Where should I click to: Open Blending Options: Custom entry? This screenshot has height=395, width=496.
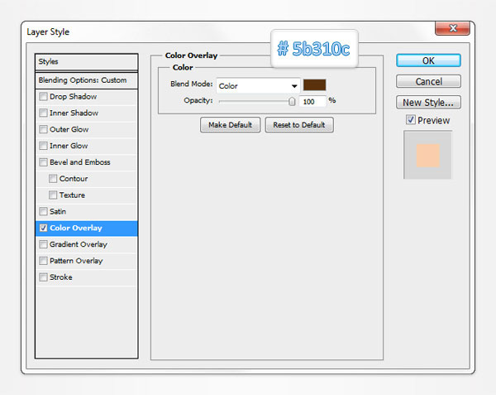(x=86, y=80)
